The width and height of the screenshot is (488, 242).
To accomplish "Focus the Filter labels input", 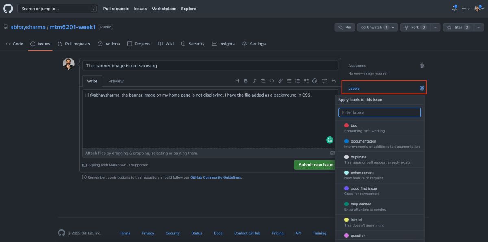I will [380, 112].
